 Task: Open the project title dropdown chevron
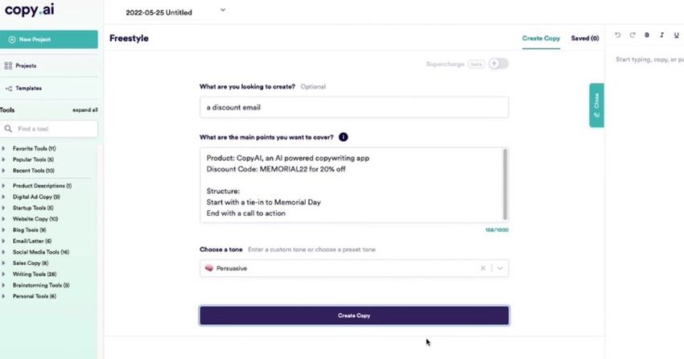pyautogui.click(x=223, y=10)
